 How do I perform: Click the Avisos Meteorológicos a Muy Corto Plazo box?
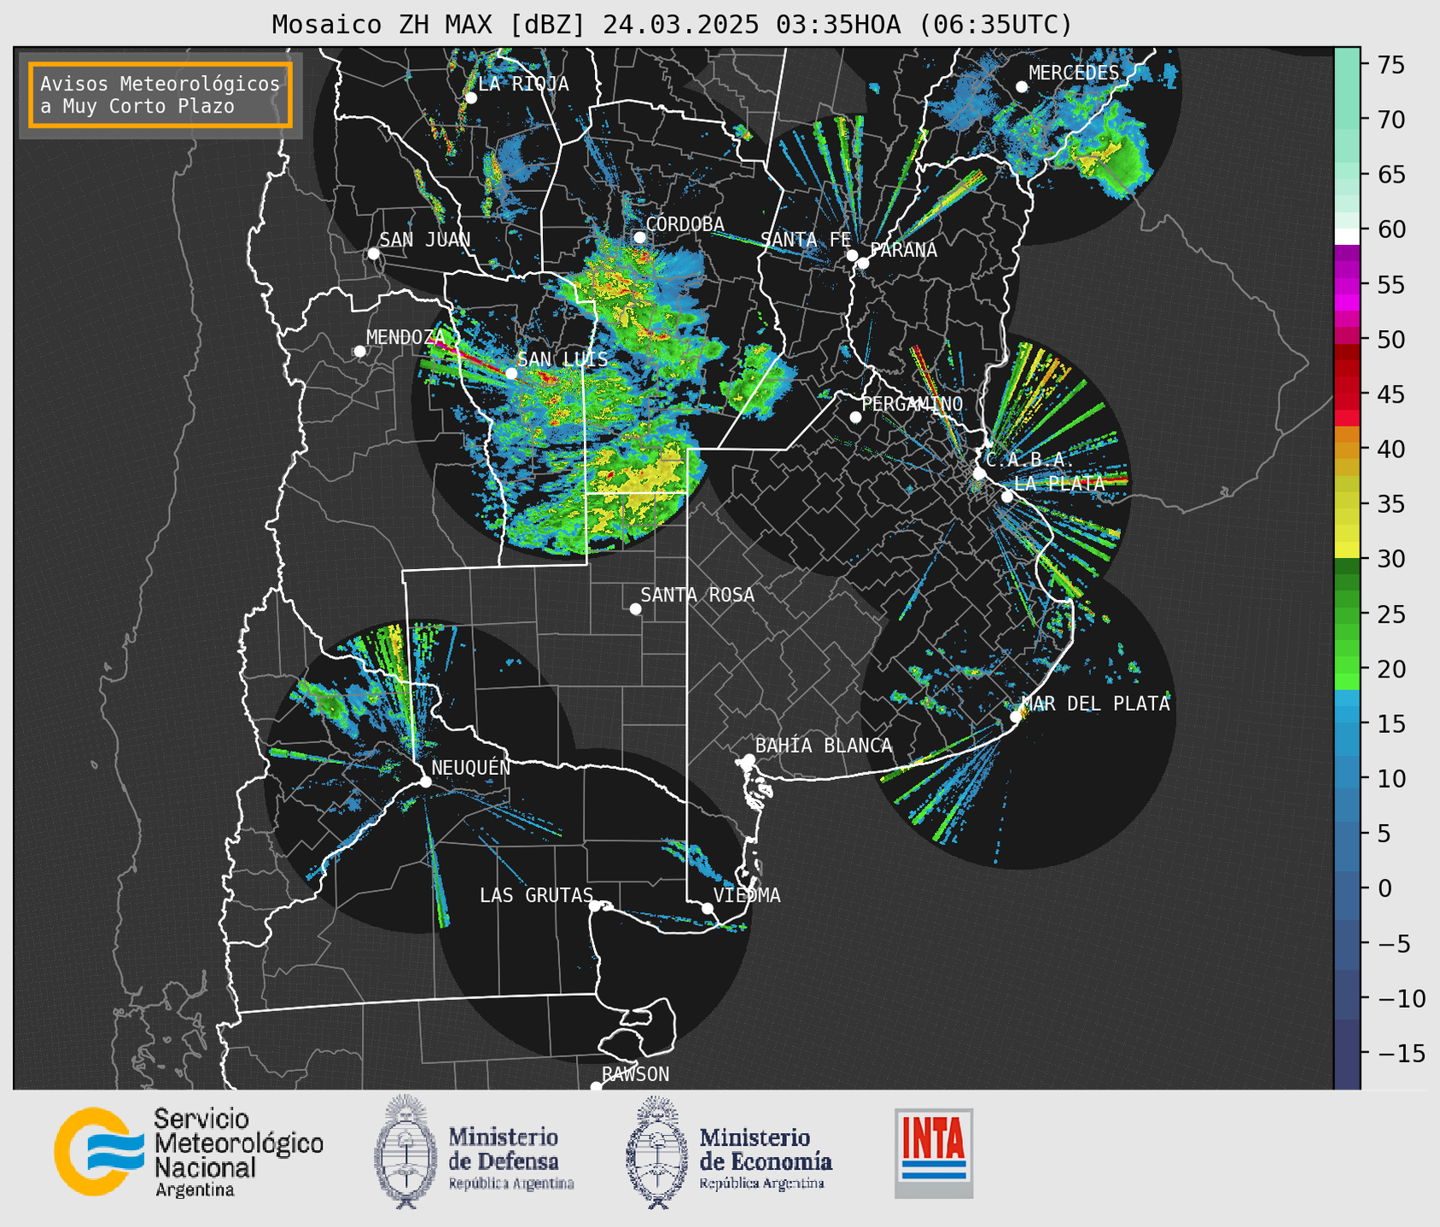pos(160,95)
